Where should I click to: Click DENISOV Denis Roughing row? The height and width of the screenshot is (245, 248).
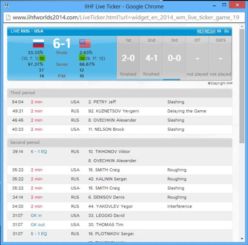tap(120, 197)
